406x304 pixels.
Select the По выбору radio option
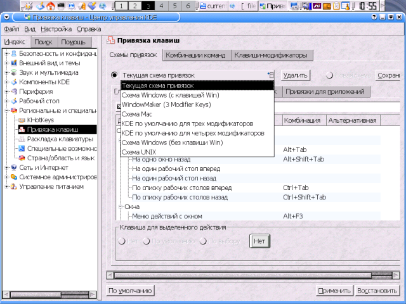203,241
